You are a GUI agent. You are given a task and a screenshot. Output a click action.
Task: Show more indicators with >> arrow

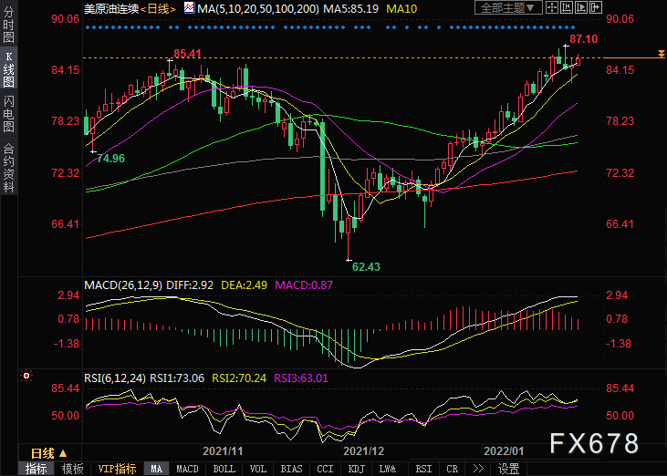coord(478,469)
